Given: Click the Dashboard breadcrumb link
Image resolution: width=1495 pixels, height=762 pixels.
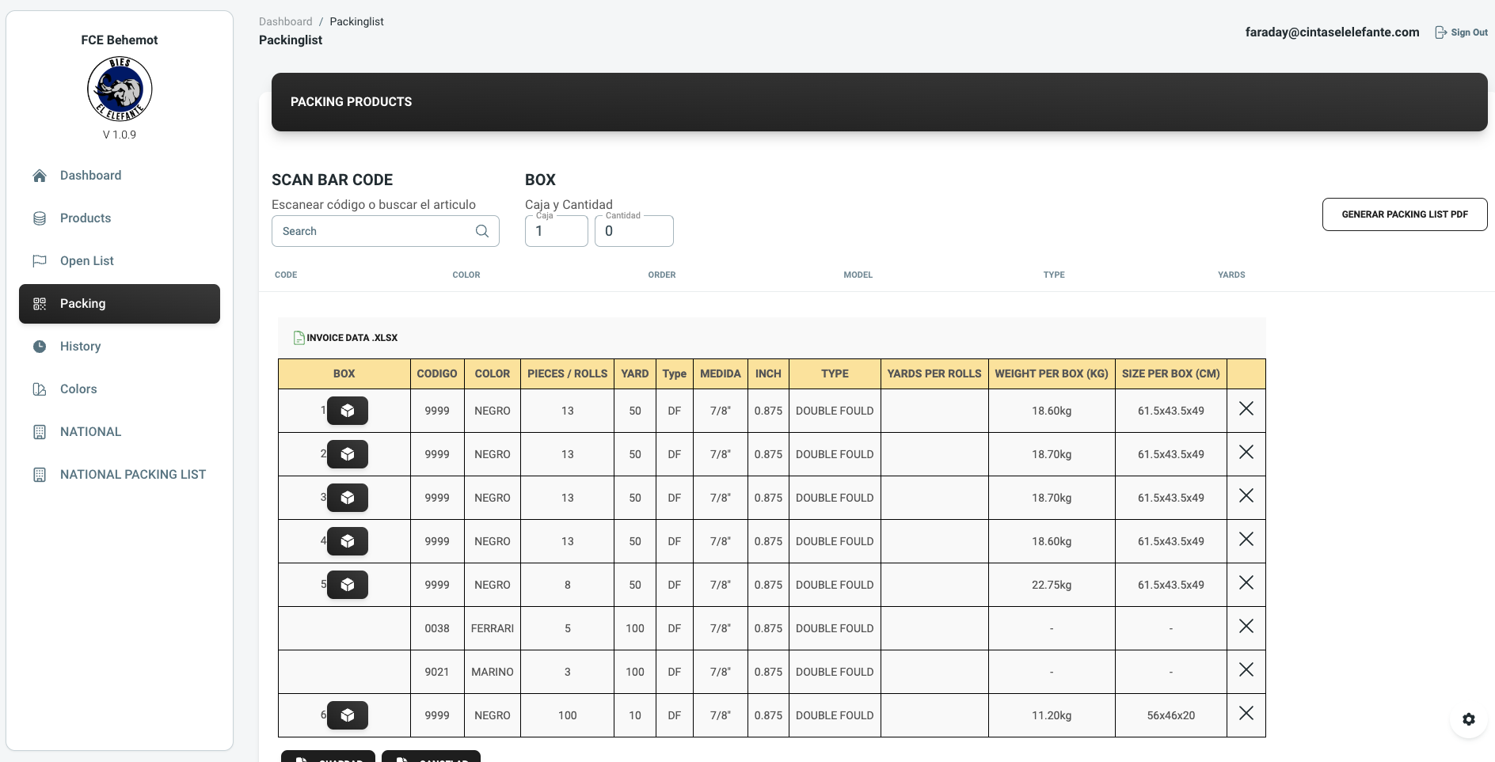Looking at the screenshot, I should 285,21.
